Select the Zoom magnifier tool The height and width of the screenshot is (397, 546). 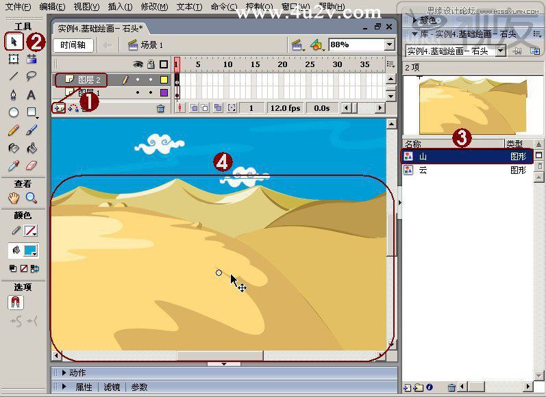pos(32,198)
